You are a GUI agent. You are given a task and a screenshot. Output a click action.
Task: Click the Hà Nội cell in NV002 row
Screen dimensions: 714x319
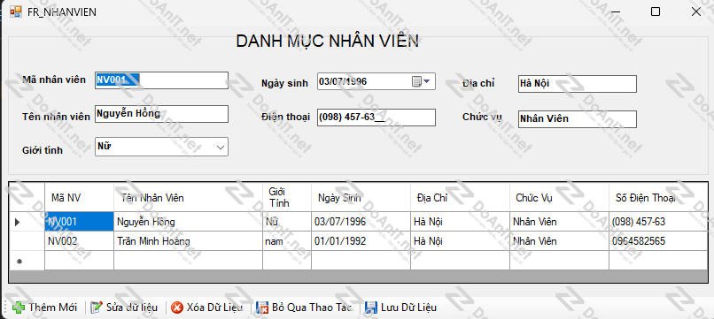pos(460,241)
